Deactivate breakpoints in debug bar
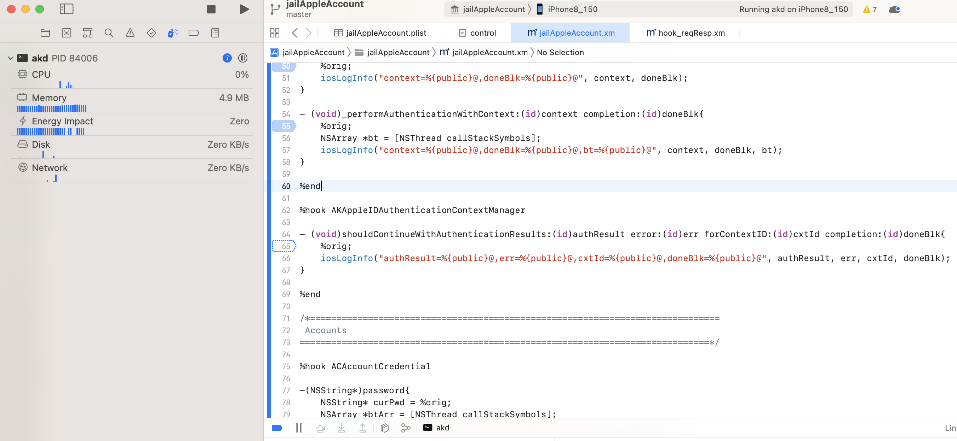Viewport: 957px width, 441px height. click(277, 428)
